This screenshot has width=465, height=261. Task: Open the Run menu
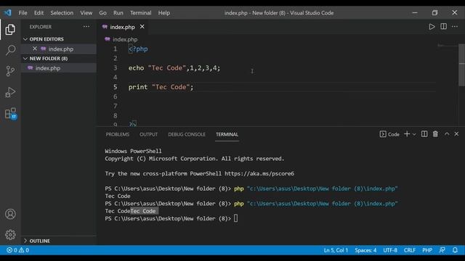tap(118, 13)
